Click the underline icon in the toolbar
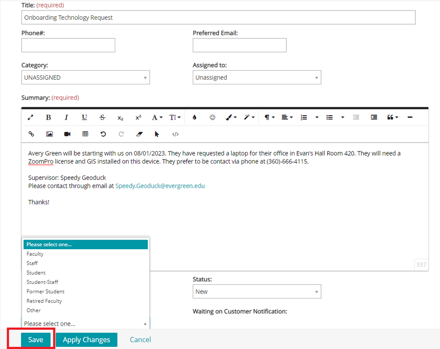 click(84, 117)
